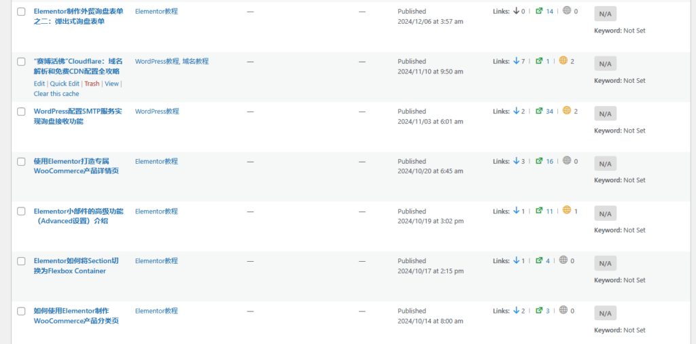The height and width of the screenshot is (344, 696).
Task: Click orange globe icon for Advanced设置 post
Action: tap(567, 210)
